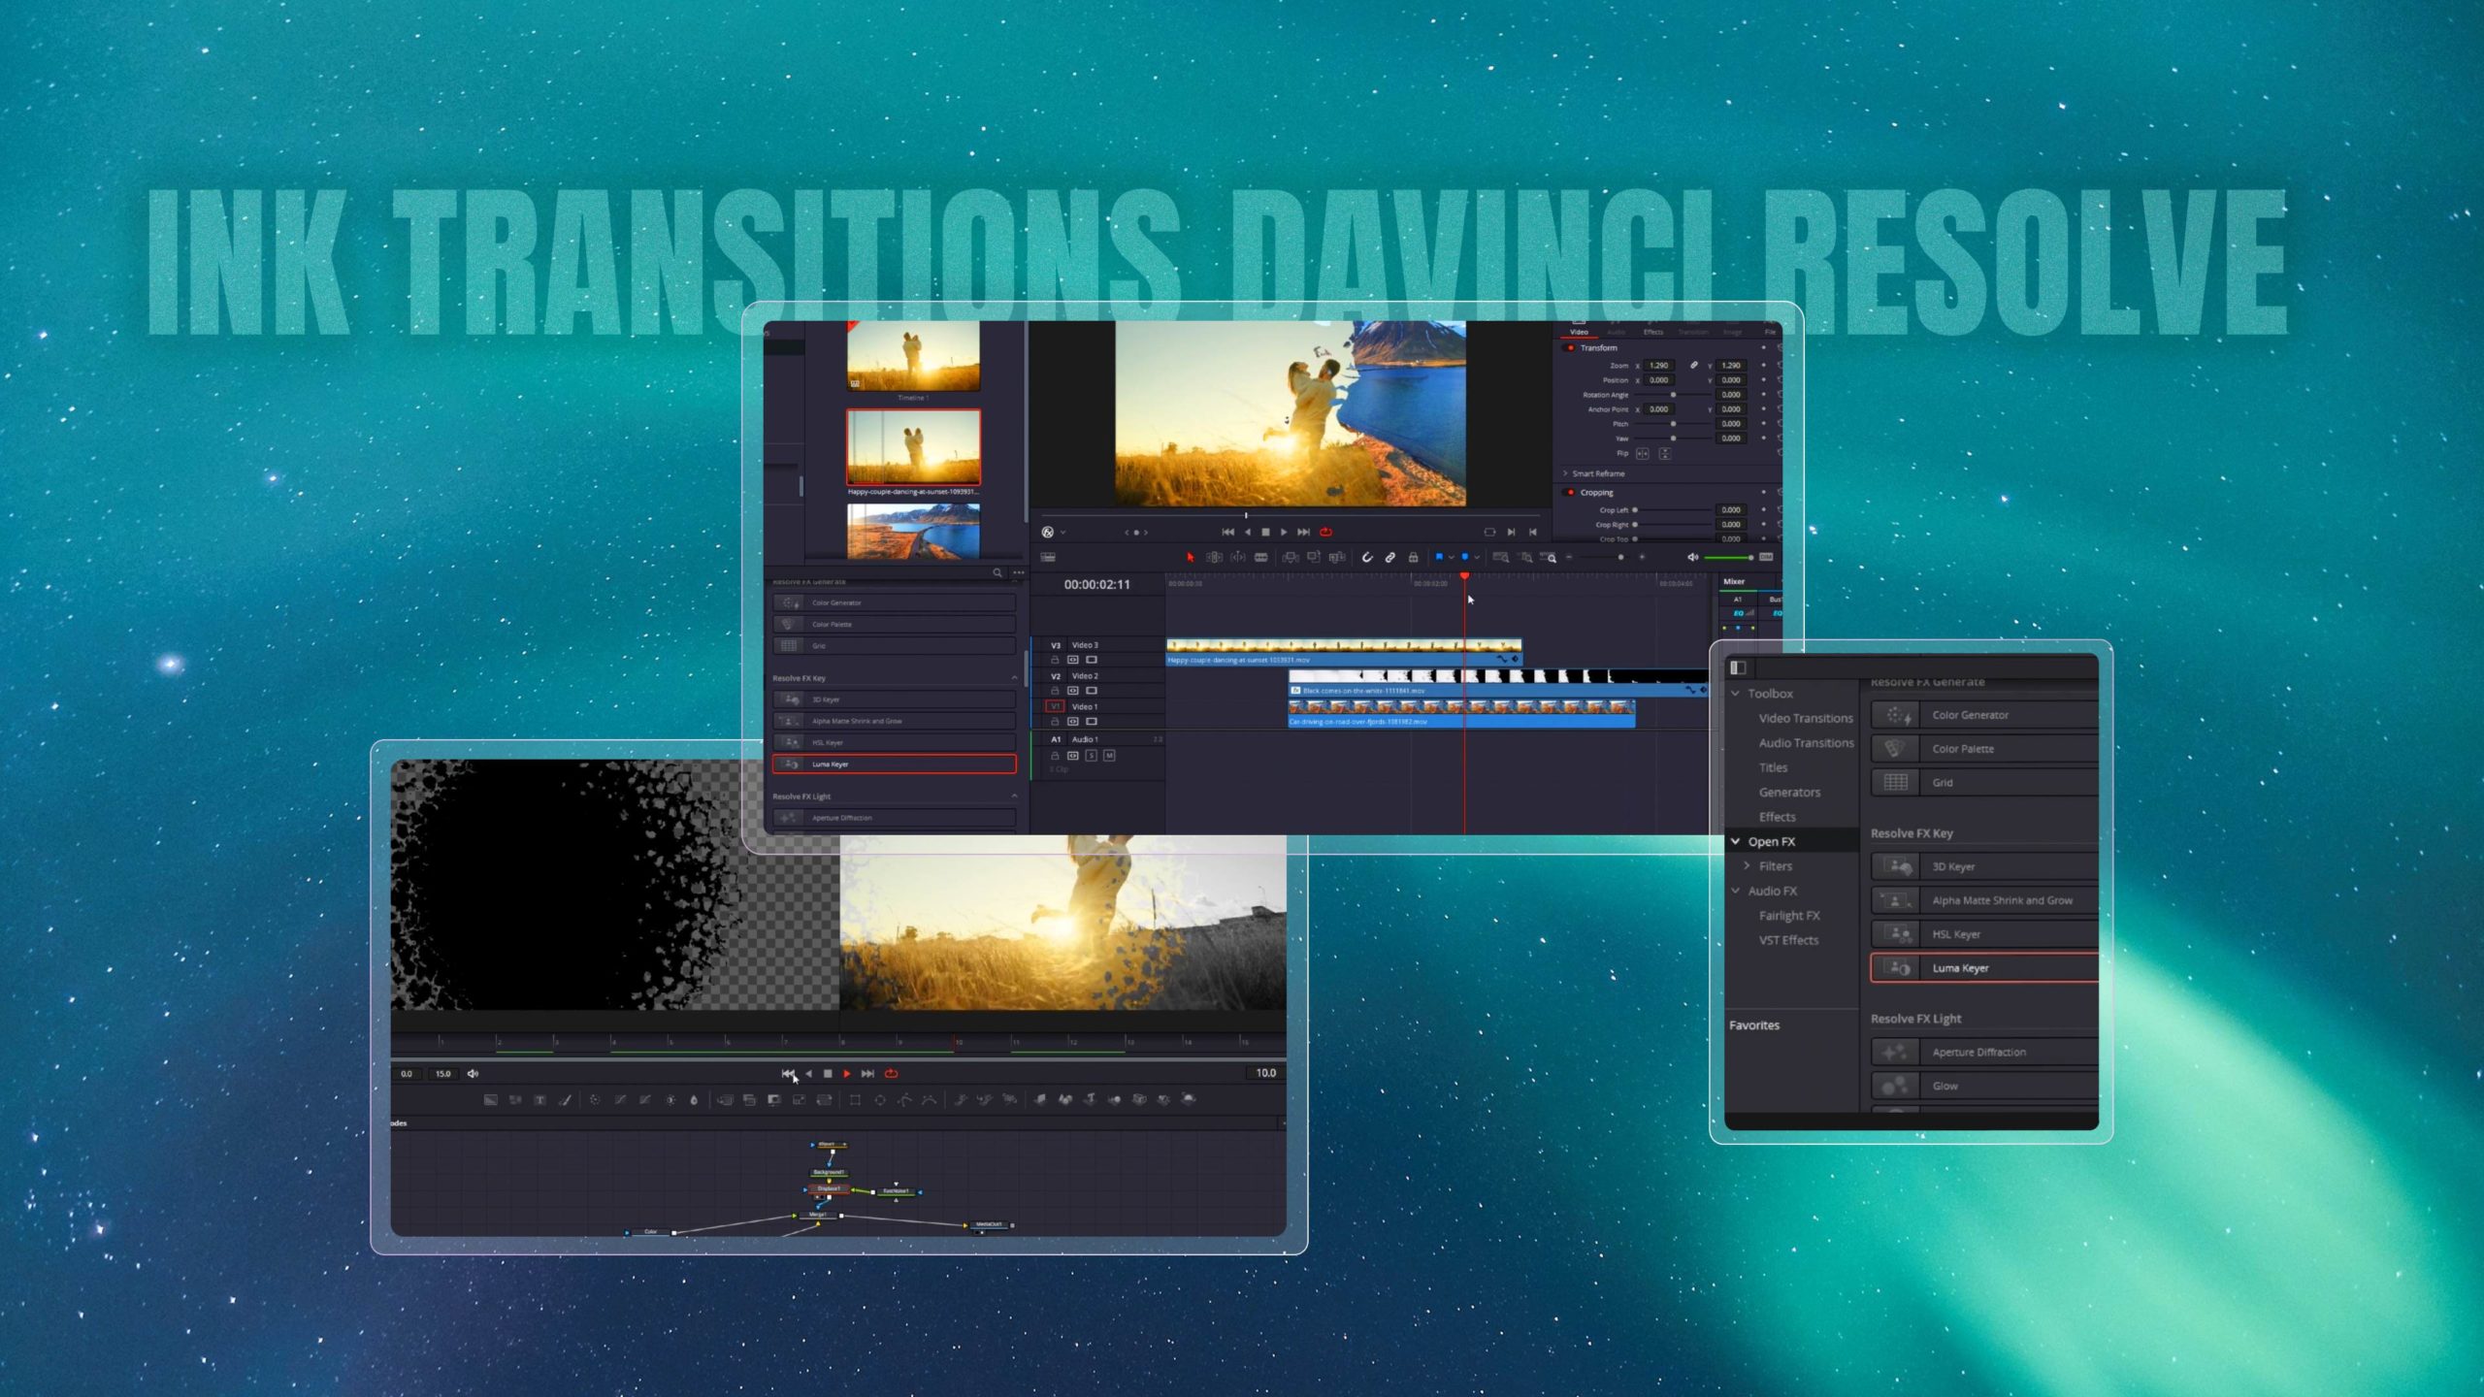
Task: Play the edit page viewer
Action: [x=1284, y=532]
